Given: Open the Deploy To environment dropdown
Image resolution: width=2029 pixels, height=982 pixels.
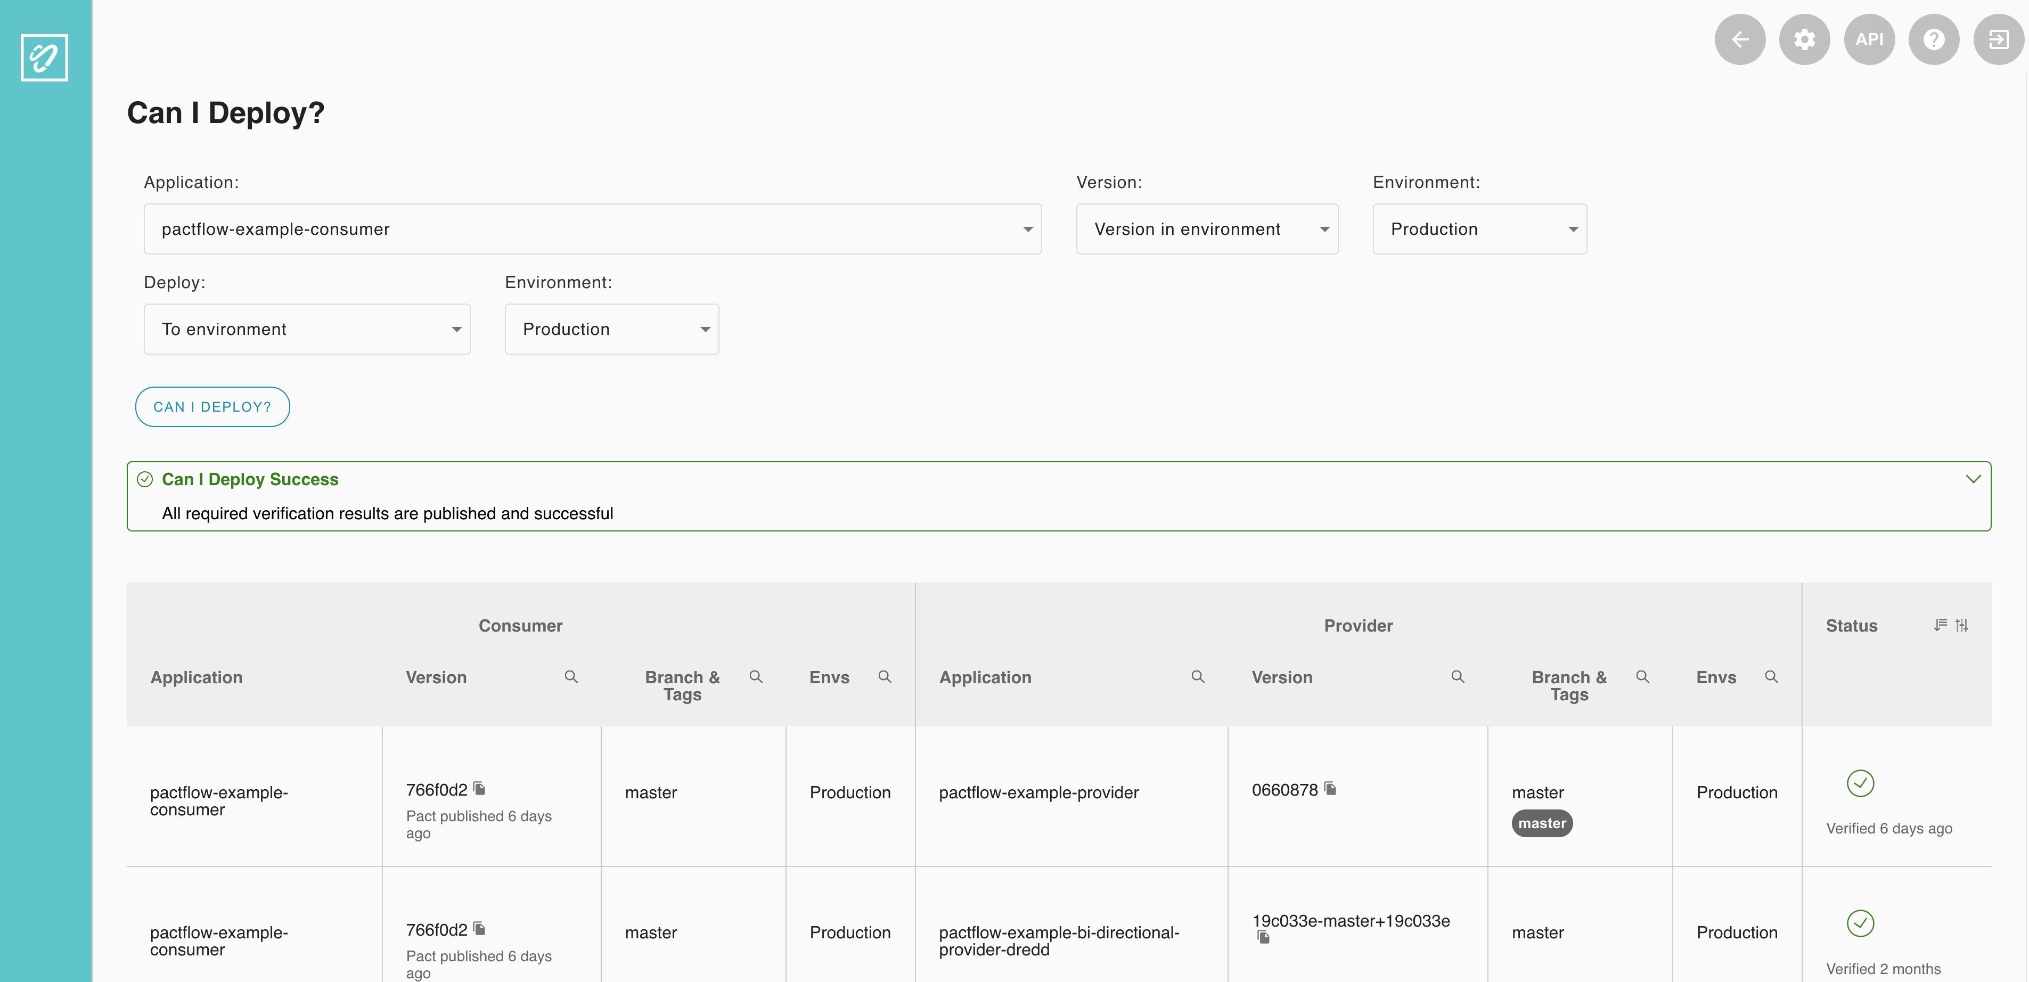Looking at the screenshot, I should [307, 329].
